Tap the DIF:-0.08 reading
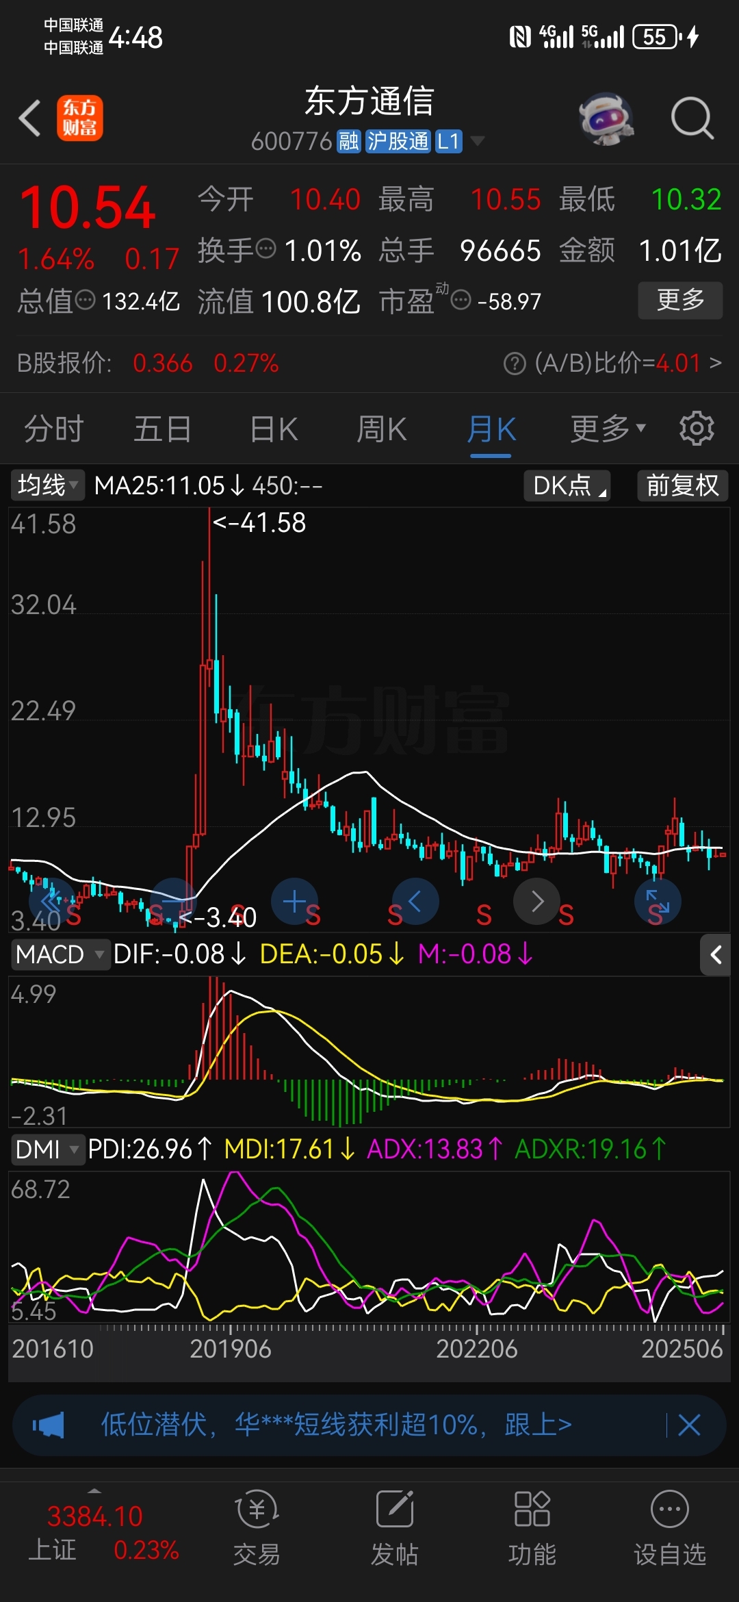 point(180,954)
